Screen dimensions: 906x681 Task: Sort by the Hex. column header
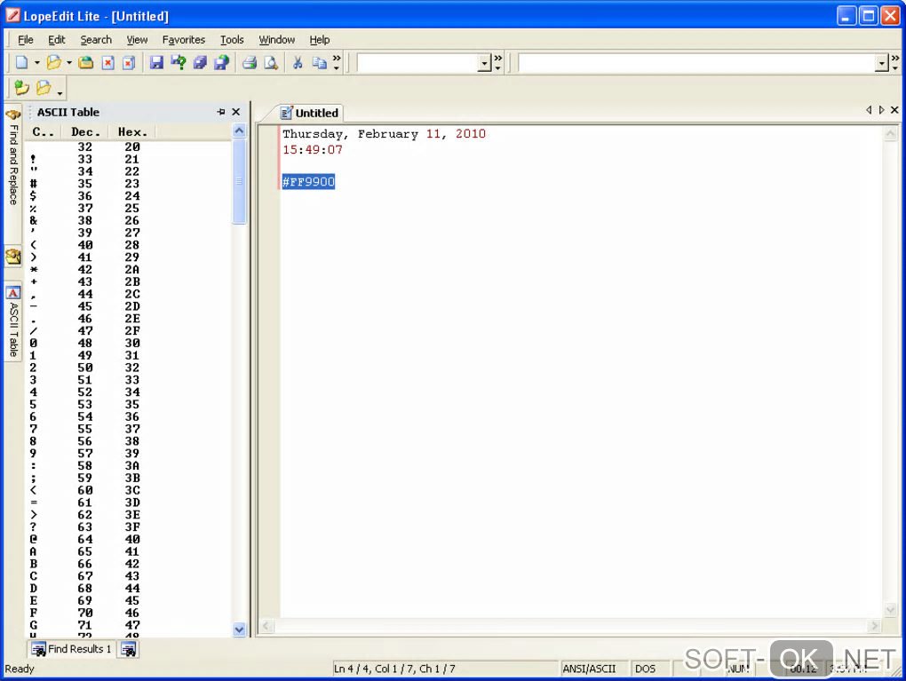[x=131, y=132]
